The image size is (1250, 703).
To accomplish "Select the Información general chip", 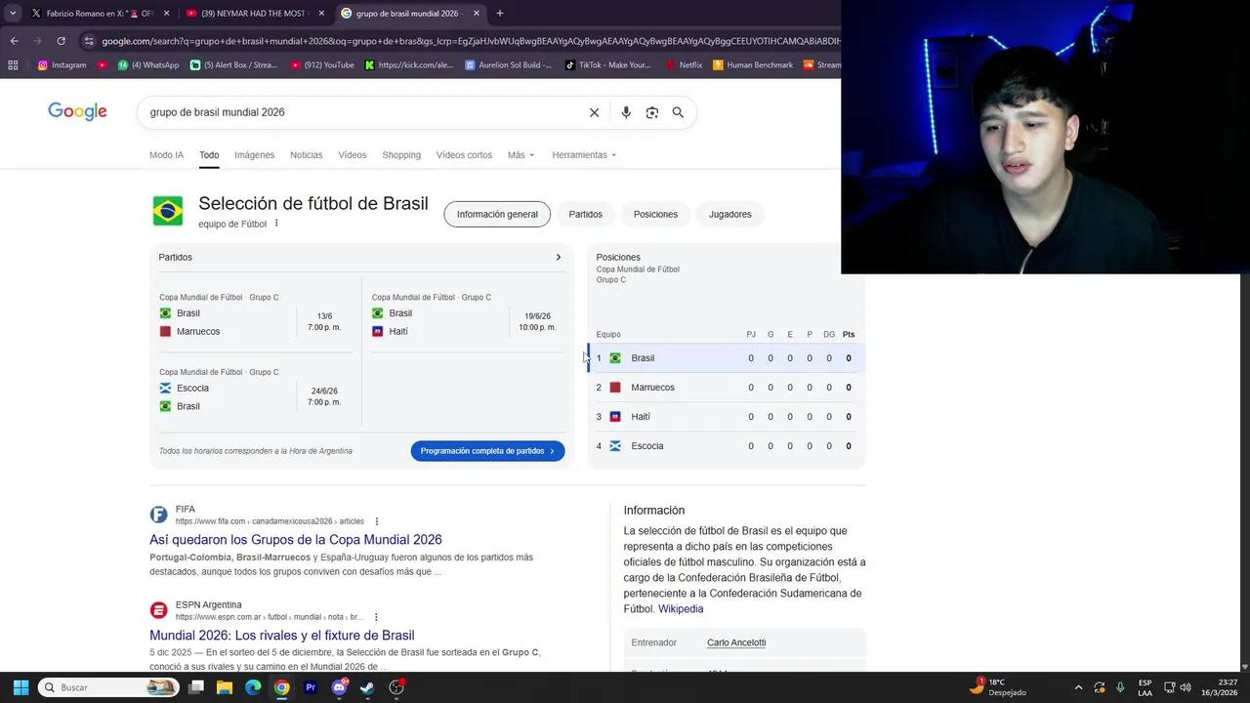I will tap(497, 215).
